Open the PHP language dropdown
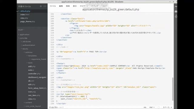The image size is (194, 109). coord(152,107)
